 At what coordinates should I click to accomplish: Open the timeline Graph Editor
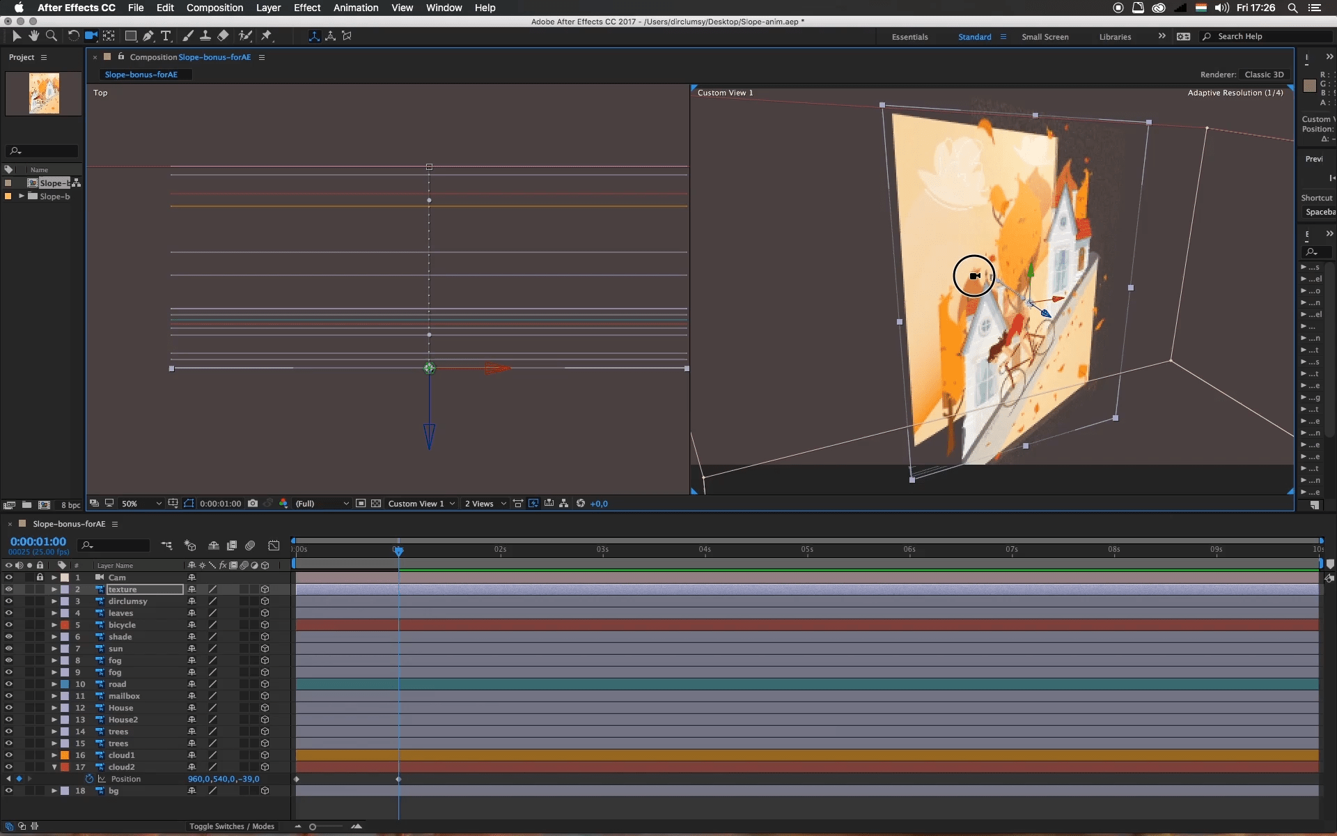(274, 545)
